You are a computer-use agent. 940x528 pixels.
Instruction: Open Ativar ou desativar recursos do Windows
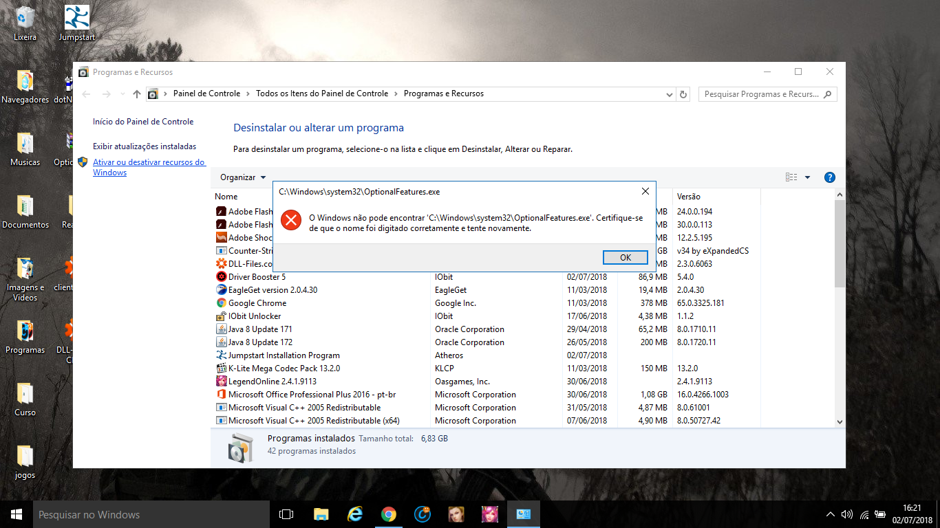[x=149, y=167]
